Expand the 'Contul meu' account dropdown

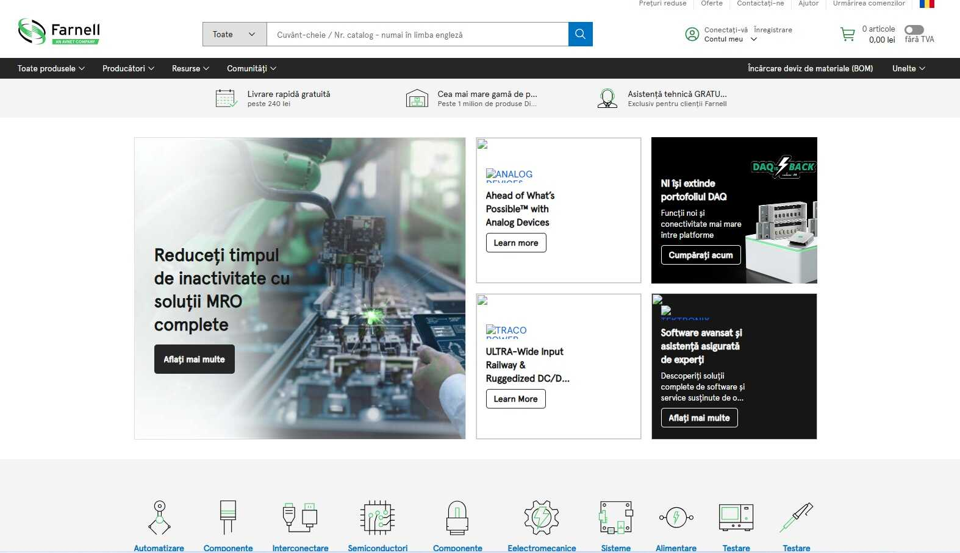[x=730, y=39]
